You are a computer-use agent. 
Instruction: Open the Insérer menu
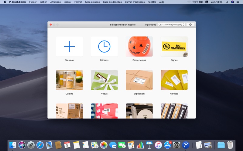coord(67,2)
